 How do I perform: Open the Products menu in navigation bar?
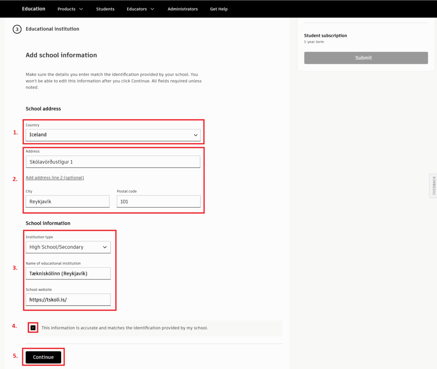click(x=70, y=9)
